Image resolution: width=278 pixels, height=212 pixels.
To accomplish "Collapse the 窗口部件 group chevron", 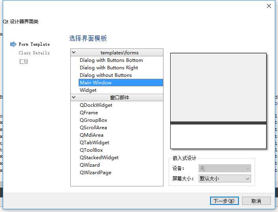I will pyautogui.click(x=74, y=97).
